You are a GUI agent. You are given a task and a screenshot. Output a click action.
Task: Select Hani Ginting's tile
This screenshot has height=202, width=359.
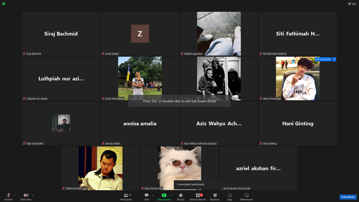click(x=298, y=123)
